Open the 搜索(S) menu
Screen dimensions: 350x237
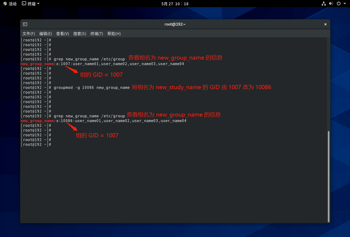80,34
